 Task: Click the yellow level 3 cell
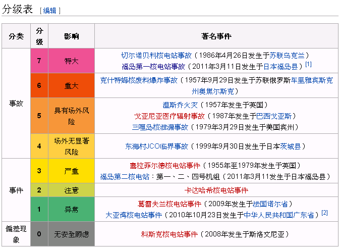(x=39, y=171)
